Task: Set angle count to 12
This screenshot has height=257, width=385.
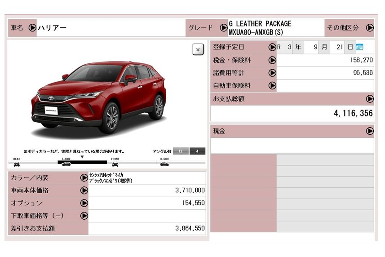Action: tap(181, 151)
